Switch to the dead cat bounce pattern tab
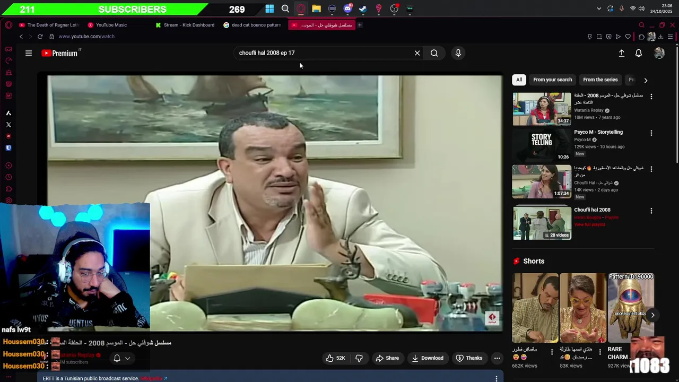679x382 pixels. pos(253,25)
